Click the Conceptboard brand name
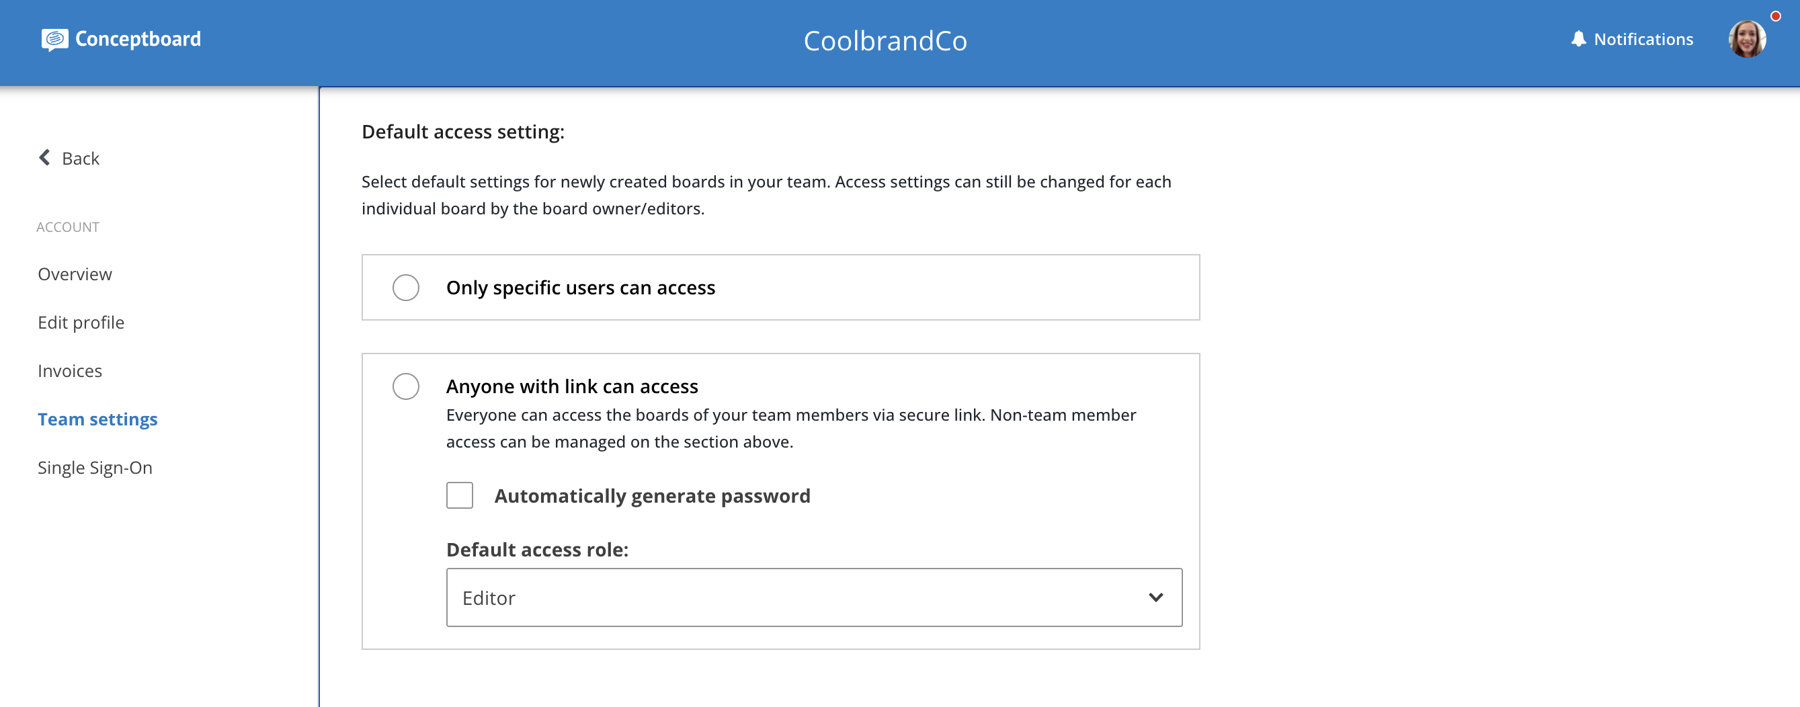 click(138, 39)
